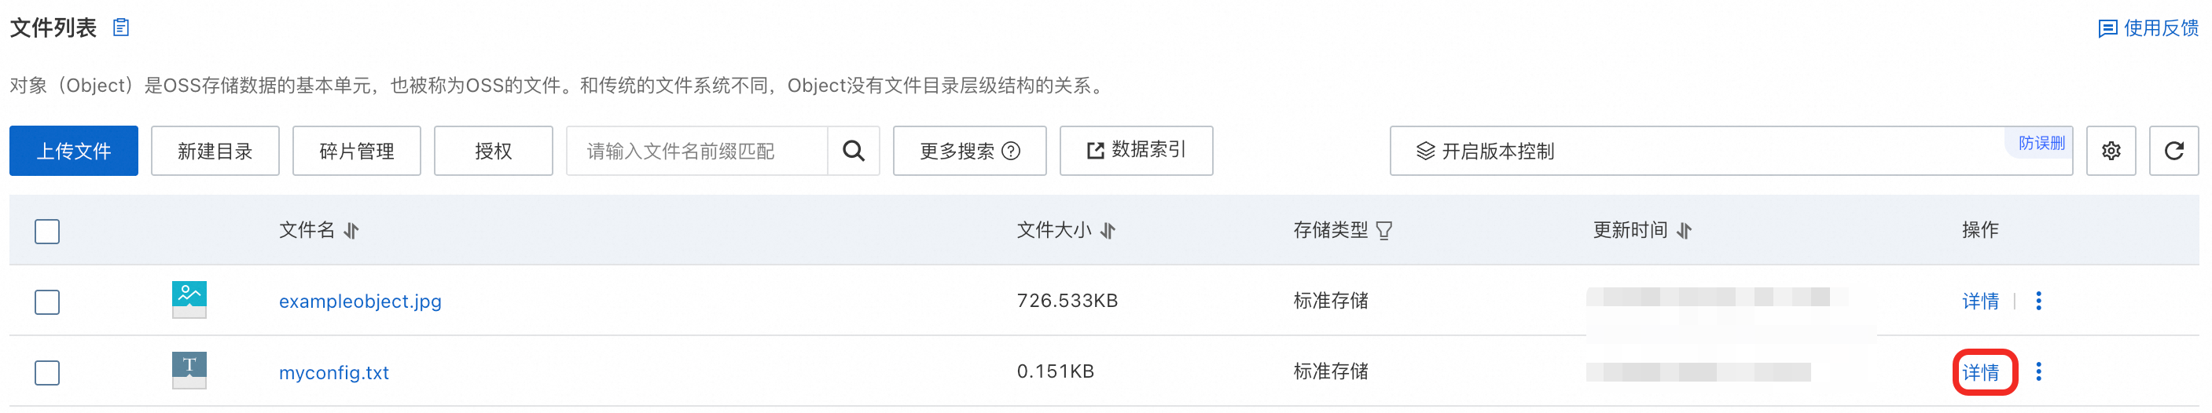Click the text file icon for myconfig.txt
This screenshot has height=413, width=2212.
pos(189,370)
